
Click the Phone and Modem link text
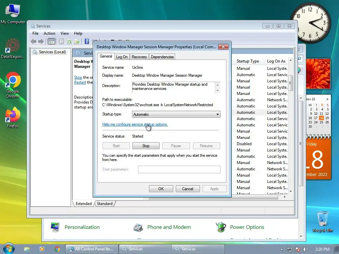click(169, 227)
